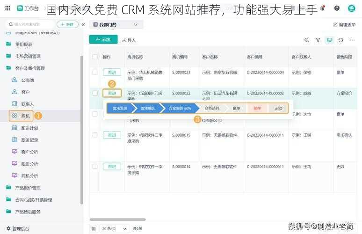Viewport: 362px width, 234px height.
Task: Open the 工作台 workspace icon
Action: pyautogui.click(x=20, y=8)
